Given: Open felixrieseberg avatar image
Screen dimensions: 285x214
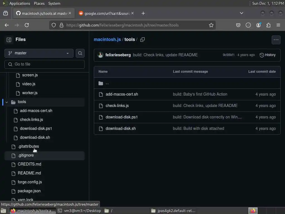Looking at the screenshot, I should (100, 55).
